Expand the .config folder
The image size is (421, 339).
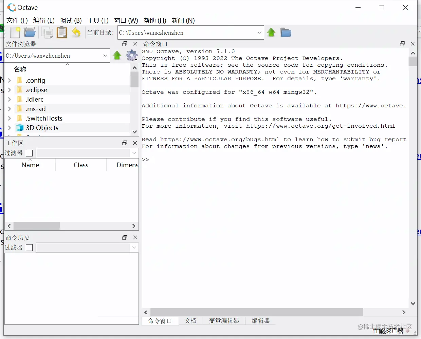10,80
